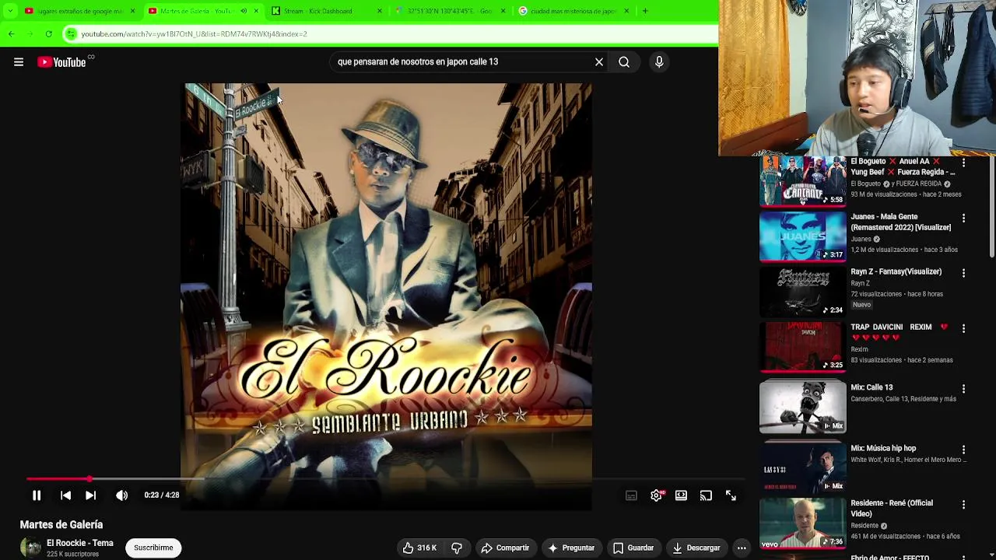
Task: Open El Roockie - Tema channel link
Action: [x=79, y=543]
